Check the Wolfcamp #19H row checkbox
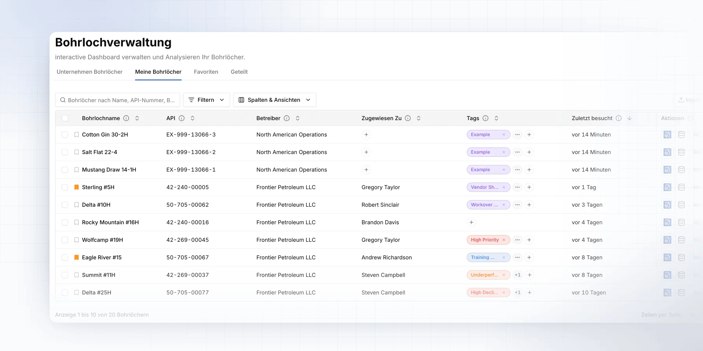The width and height of the screenshot is (703, 351). coord(65,240)
